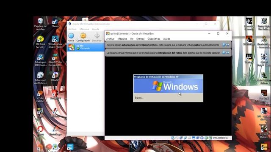Open Máquina menu in xp lite VM window

click(122, 39)
